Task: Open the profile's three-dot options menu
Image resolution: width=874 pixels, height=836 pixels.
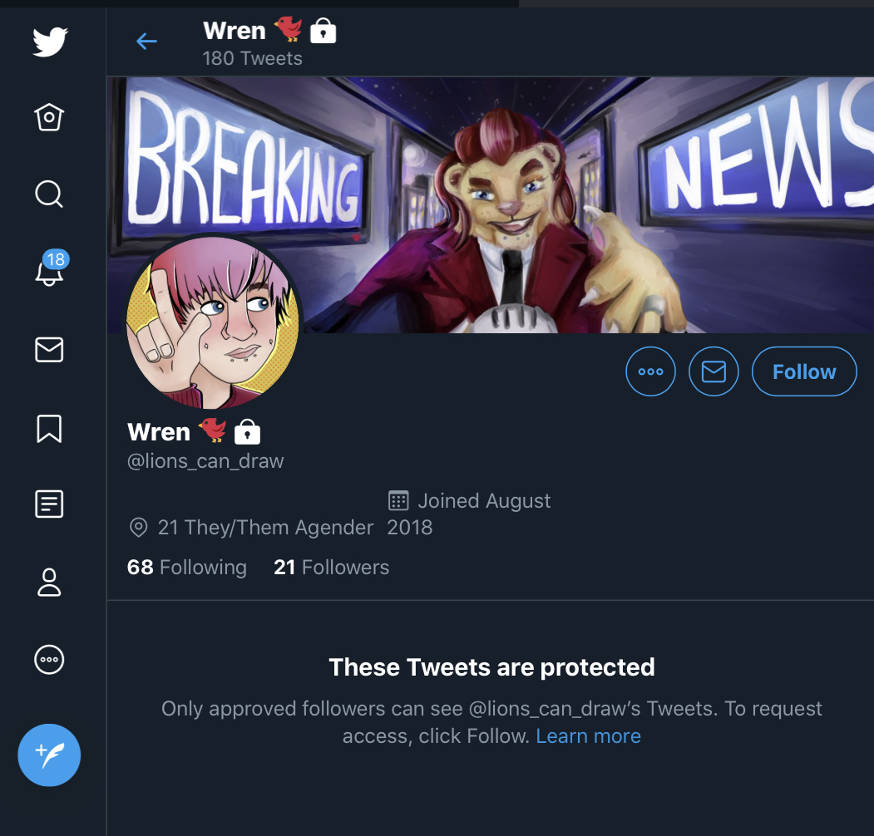Action: [x=650, y=371]
